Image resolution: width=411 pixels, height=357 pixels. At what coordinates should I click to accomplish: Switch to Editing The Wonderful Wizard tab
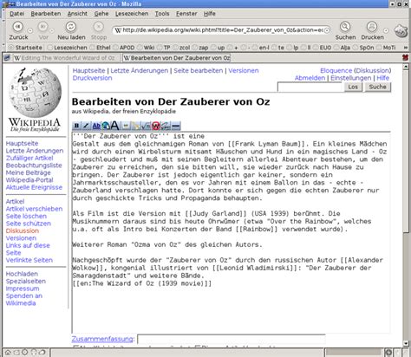click(x=66, y=58)
